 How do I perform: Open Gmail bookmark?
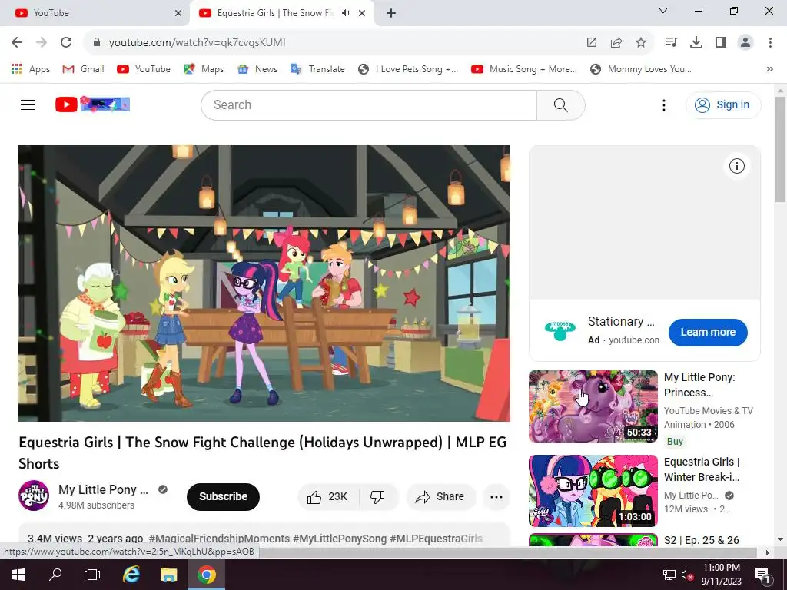(83, 69)
